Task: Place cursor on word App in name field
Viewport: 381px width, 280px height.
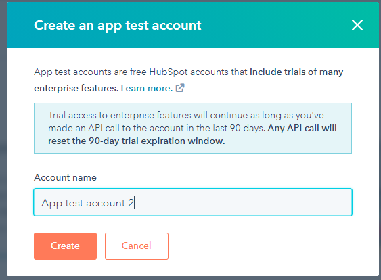Action: pos(51,203)
